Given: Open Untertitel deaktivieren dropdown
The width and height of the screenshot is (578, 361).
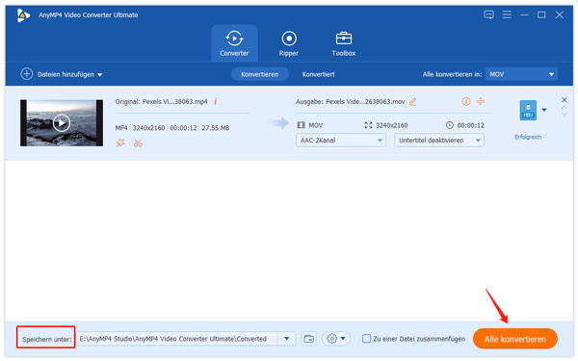Looking at the screenshot, I should 439,141.
